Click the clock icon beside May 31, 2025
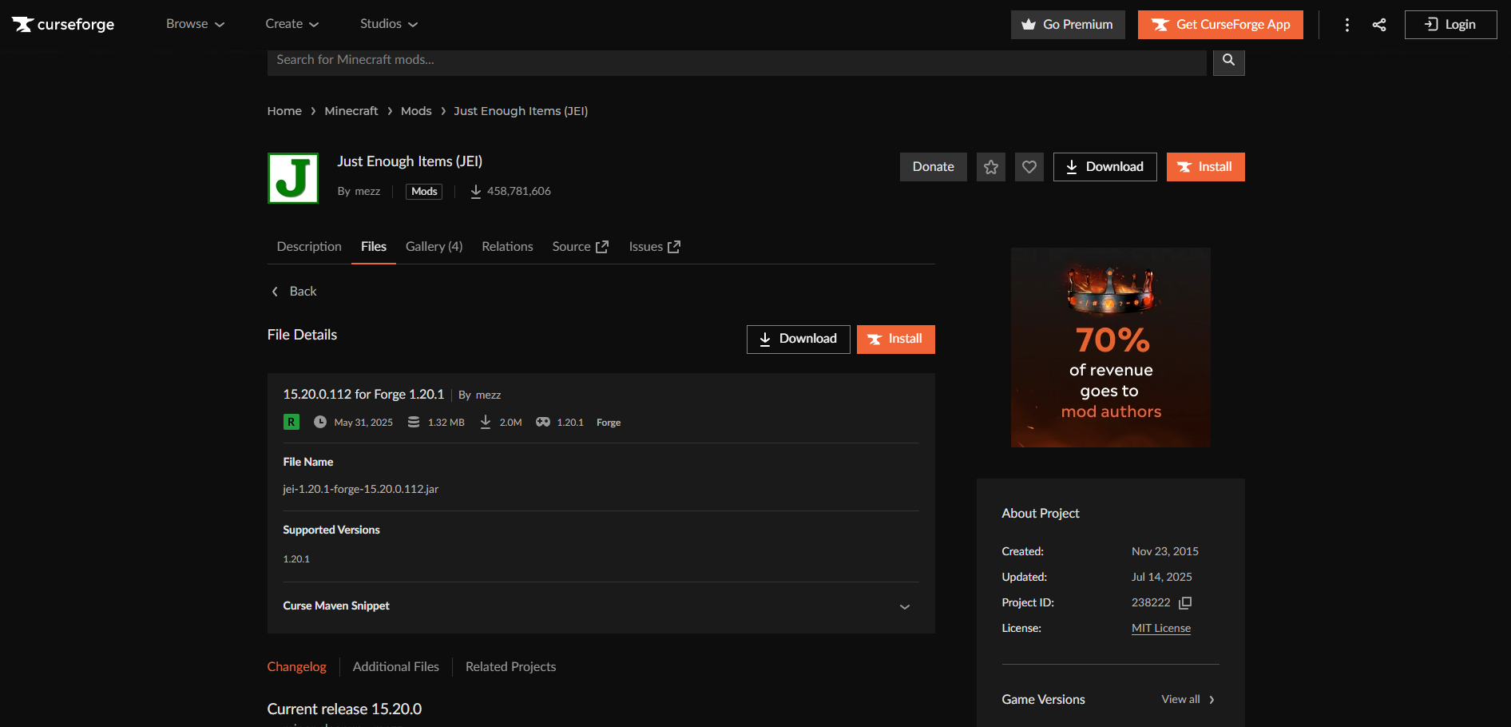The image size is (1511, 727). [320, 422]
